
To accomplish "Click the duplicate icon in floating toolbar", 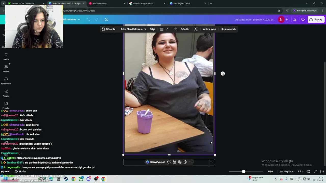I will 180,162.
